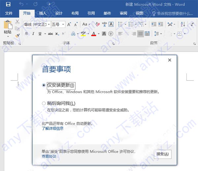
Task: Open the 剪贴板 pane launcher
Action: [19, 44]
